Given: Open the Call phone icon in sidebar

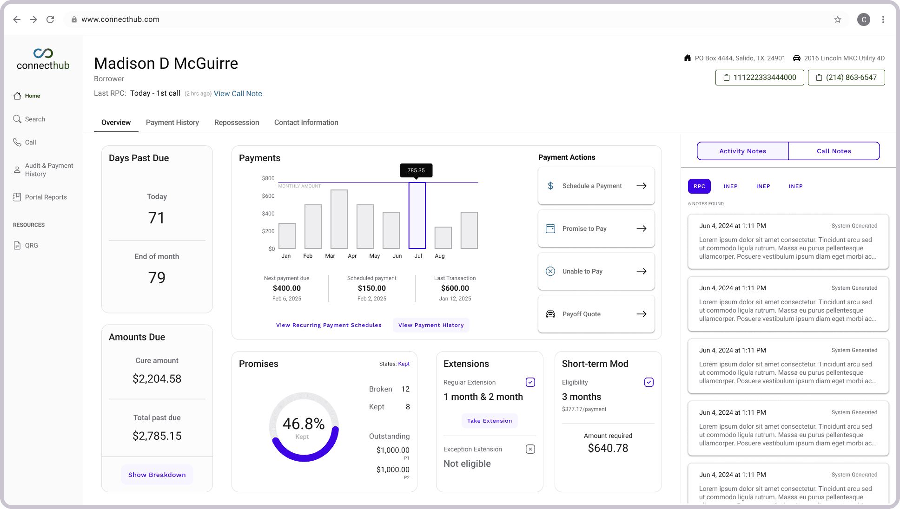Looking at the screenshot, I should [x=17, y=142].
